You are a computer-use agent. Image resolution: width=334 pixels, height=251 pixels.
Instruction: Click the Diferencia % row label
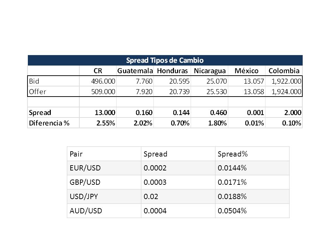tap(49, 123)
